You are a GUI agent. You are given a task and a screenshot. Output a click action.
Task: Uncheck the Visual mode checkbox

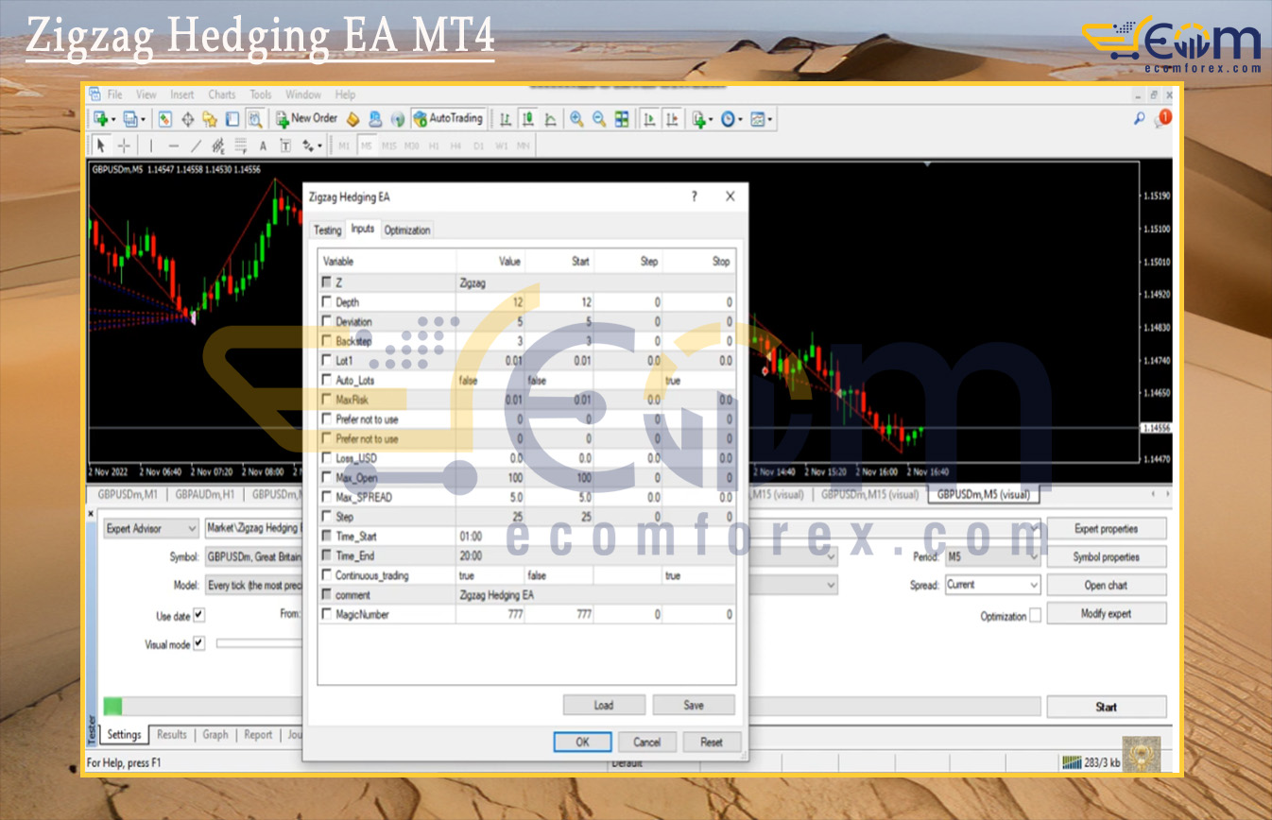click(198, 644)
